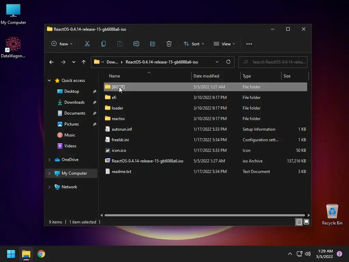Select the reactos folder
Viewport: 349px width, 262px height.
tap(206, 118)
